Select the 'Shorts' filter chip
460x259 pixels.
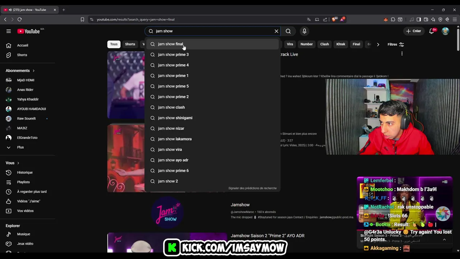point(130,44)
